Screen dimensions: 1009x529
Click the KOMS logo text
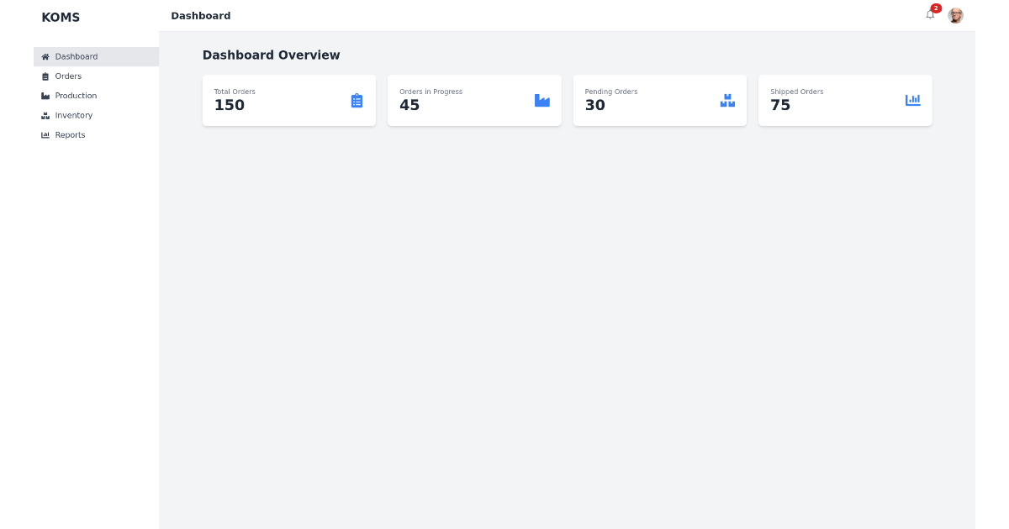coord(61,17)
